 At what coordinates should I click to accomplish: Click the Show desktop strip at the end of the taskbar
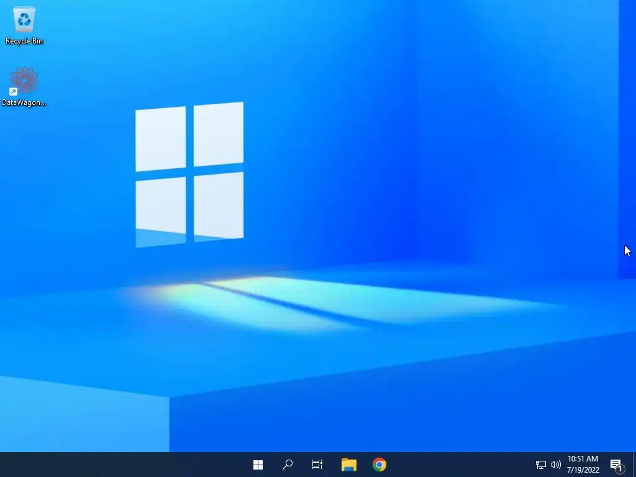click(x=634, y=465)
